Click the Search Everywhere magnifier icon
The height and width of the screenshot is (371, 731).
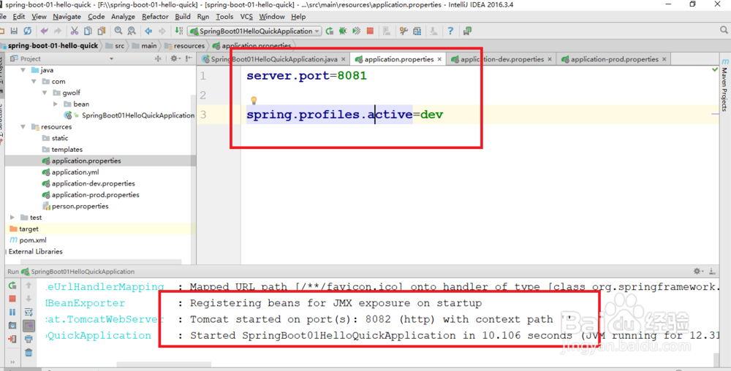tap(724, 30)
